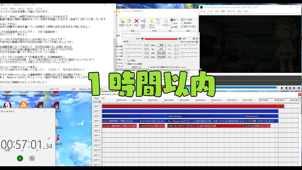Viewport: 302px width, 170px height.
Task: Reset the stopwatch with the circular arrow
Action: (x=32, y=158)
